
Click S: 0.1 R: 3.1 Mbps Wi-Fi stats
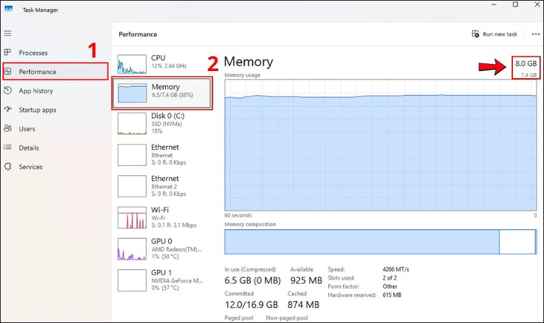[174, 225]
